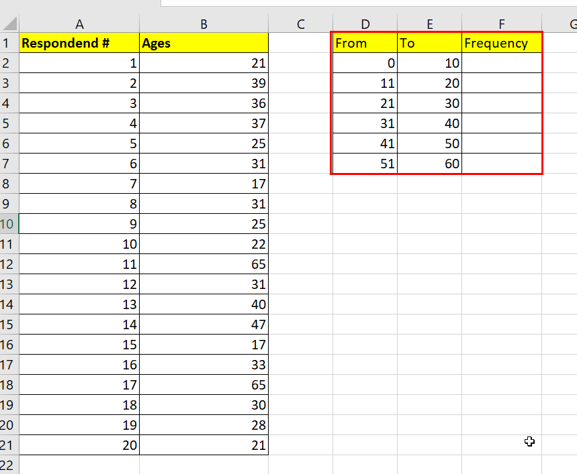Click age 65 in row 18
Image resolution: width=577 pixels, height=474 pixels.
coord(204,385)
